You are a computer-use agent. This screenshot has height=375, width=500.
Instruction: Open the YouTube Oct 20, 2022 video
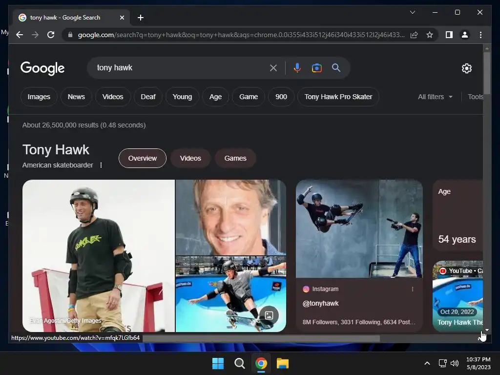(x=458, y=296)
